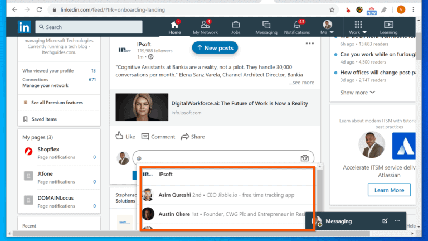This screenshot has width=428, height=241.
Task: Click the Atlassian logo in the ad
Action: click(403, 146)
